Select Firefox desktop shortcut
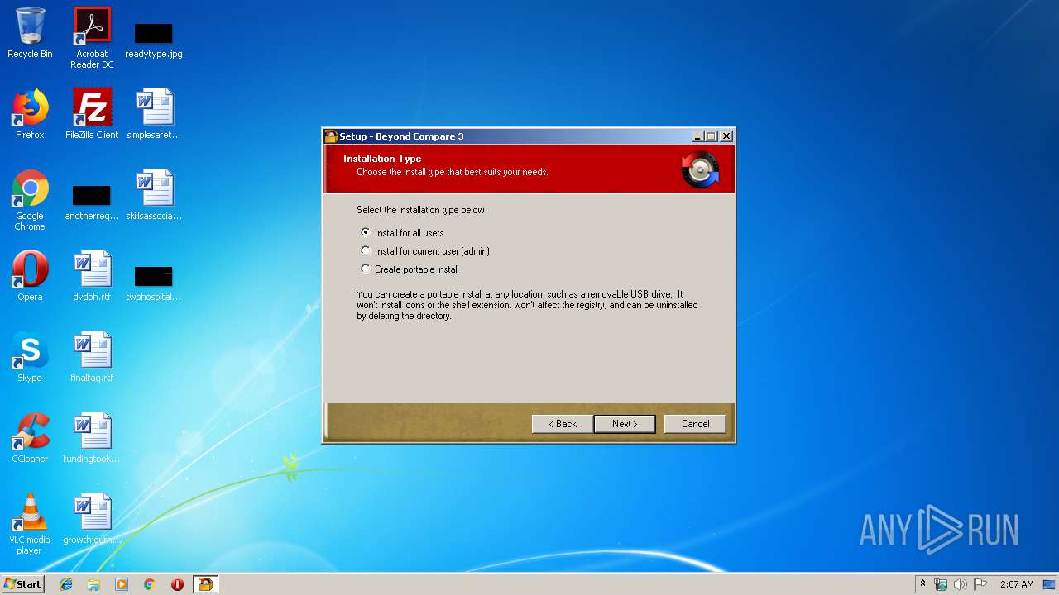The image size is (1059, 595). click(x=30, y=113)
